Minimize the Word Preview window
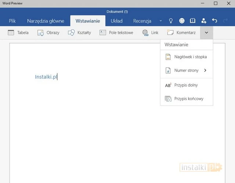 202,3
